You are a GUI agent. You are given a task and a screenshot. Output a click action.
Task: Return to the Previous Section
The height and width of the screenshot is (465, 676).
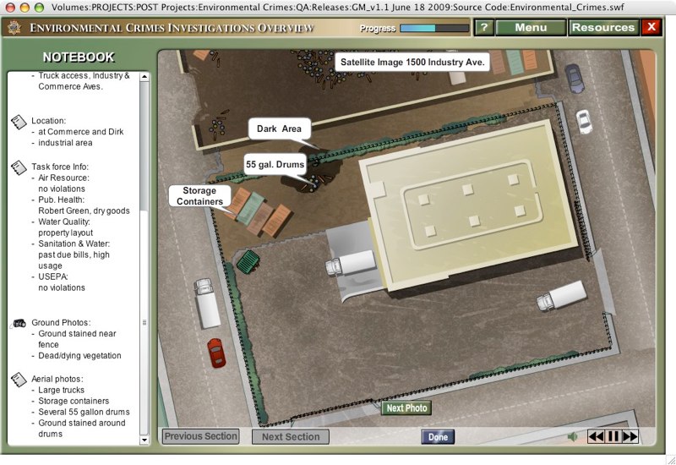click(x=201, y=436)
